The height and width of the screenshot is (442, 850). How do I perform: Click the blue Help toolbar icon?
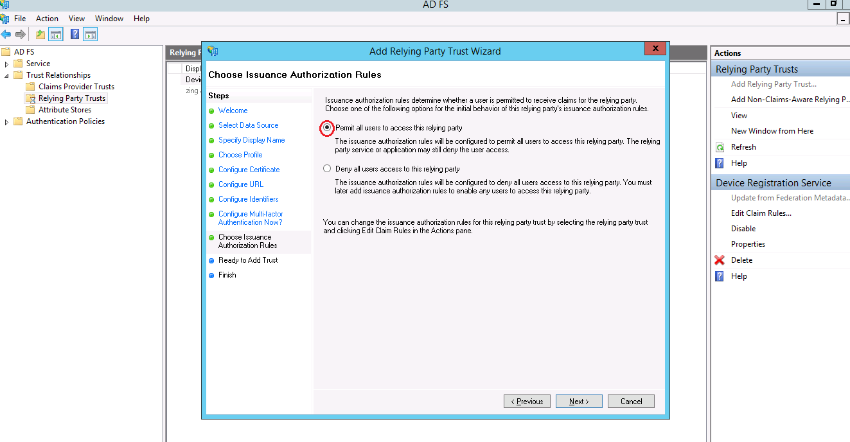coord(75,34)
